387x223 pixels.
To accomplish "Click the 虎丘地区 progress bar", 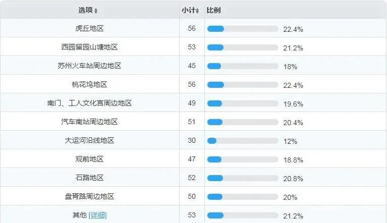I will point(243,29).
